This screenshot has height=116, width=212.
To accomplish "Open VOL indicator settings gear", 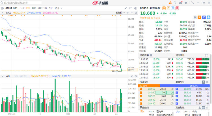I will [x=136, y=76].
